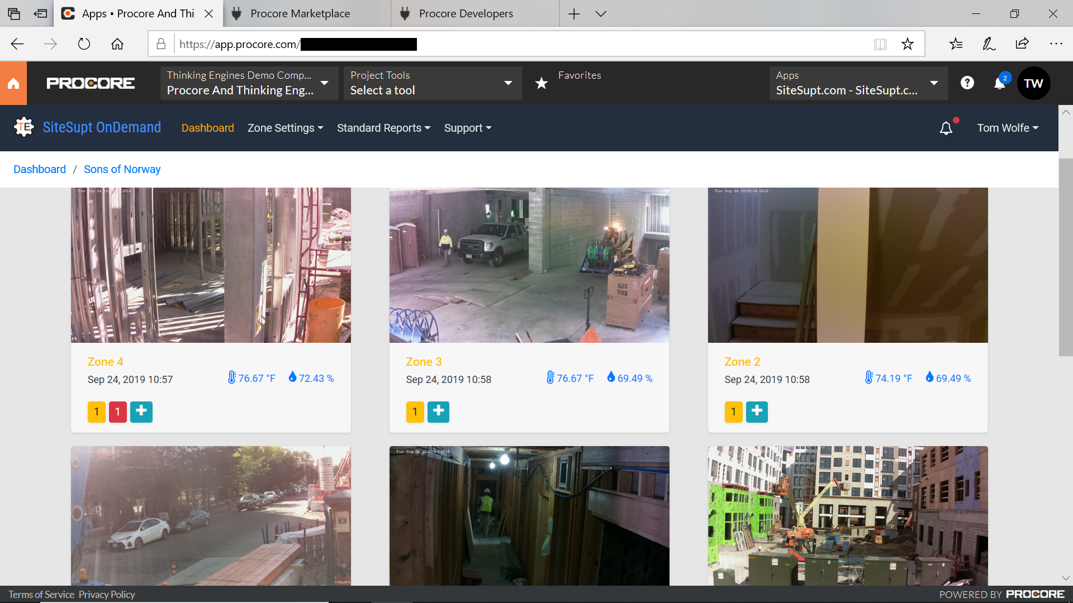Open dark corridor camera image
The image size is (1073, 603).
[529, 516]
